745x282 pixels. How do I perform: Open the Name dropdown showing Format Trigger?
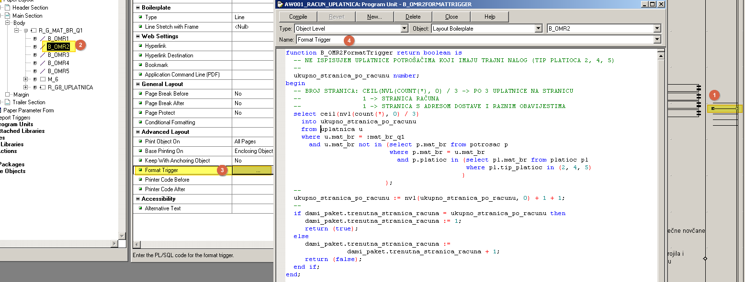[x=657, y=40]
